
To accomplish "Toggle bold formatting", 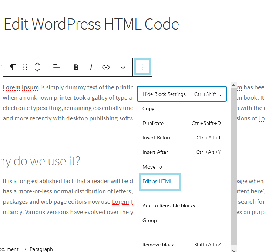I will click(x=76, y=67).
